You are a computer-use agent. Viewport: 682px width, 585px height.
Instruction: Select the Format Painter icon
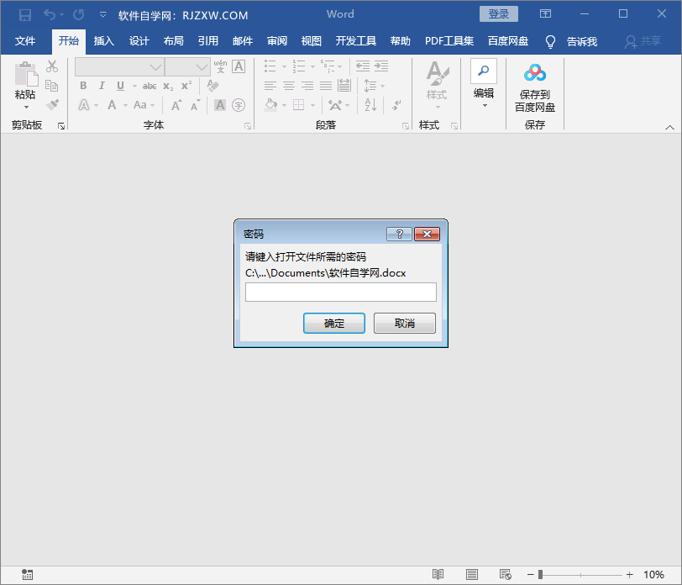(x=50, y=105)
